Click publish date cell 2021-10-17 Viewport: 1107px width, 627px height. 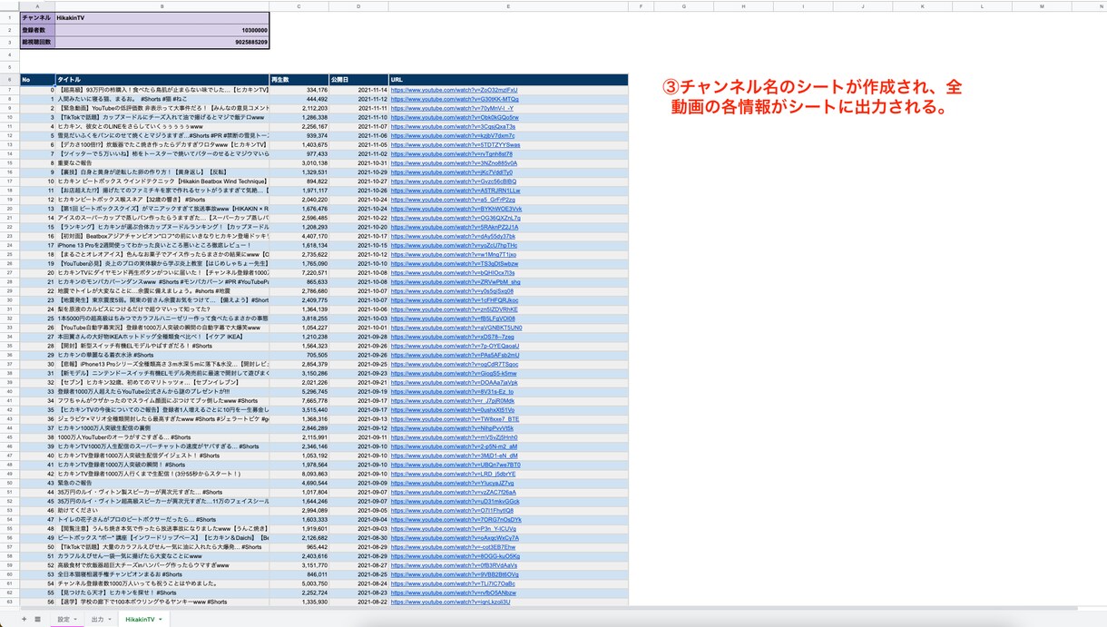(359, 236)
